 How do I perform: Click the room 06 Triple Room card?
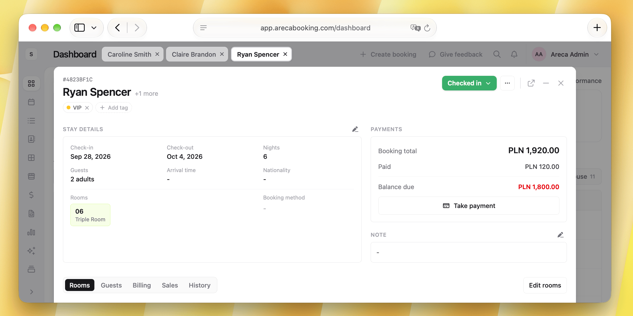pos(90,215)
